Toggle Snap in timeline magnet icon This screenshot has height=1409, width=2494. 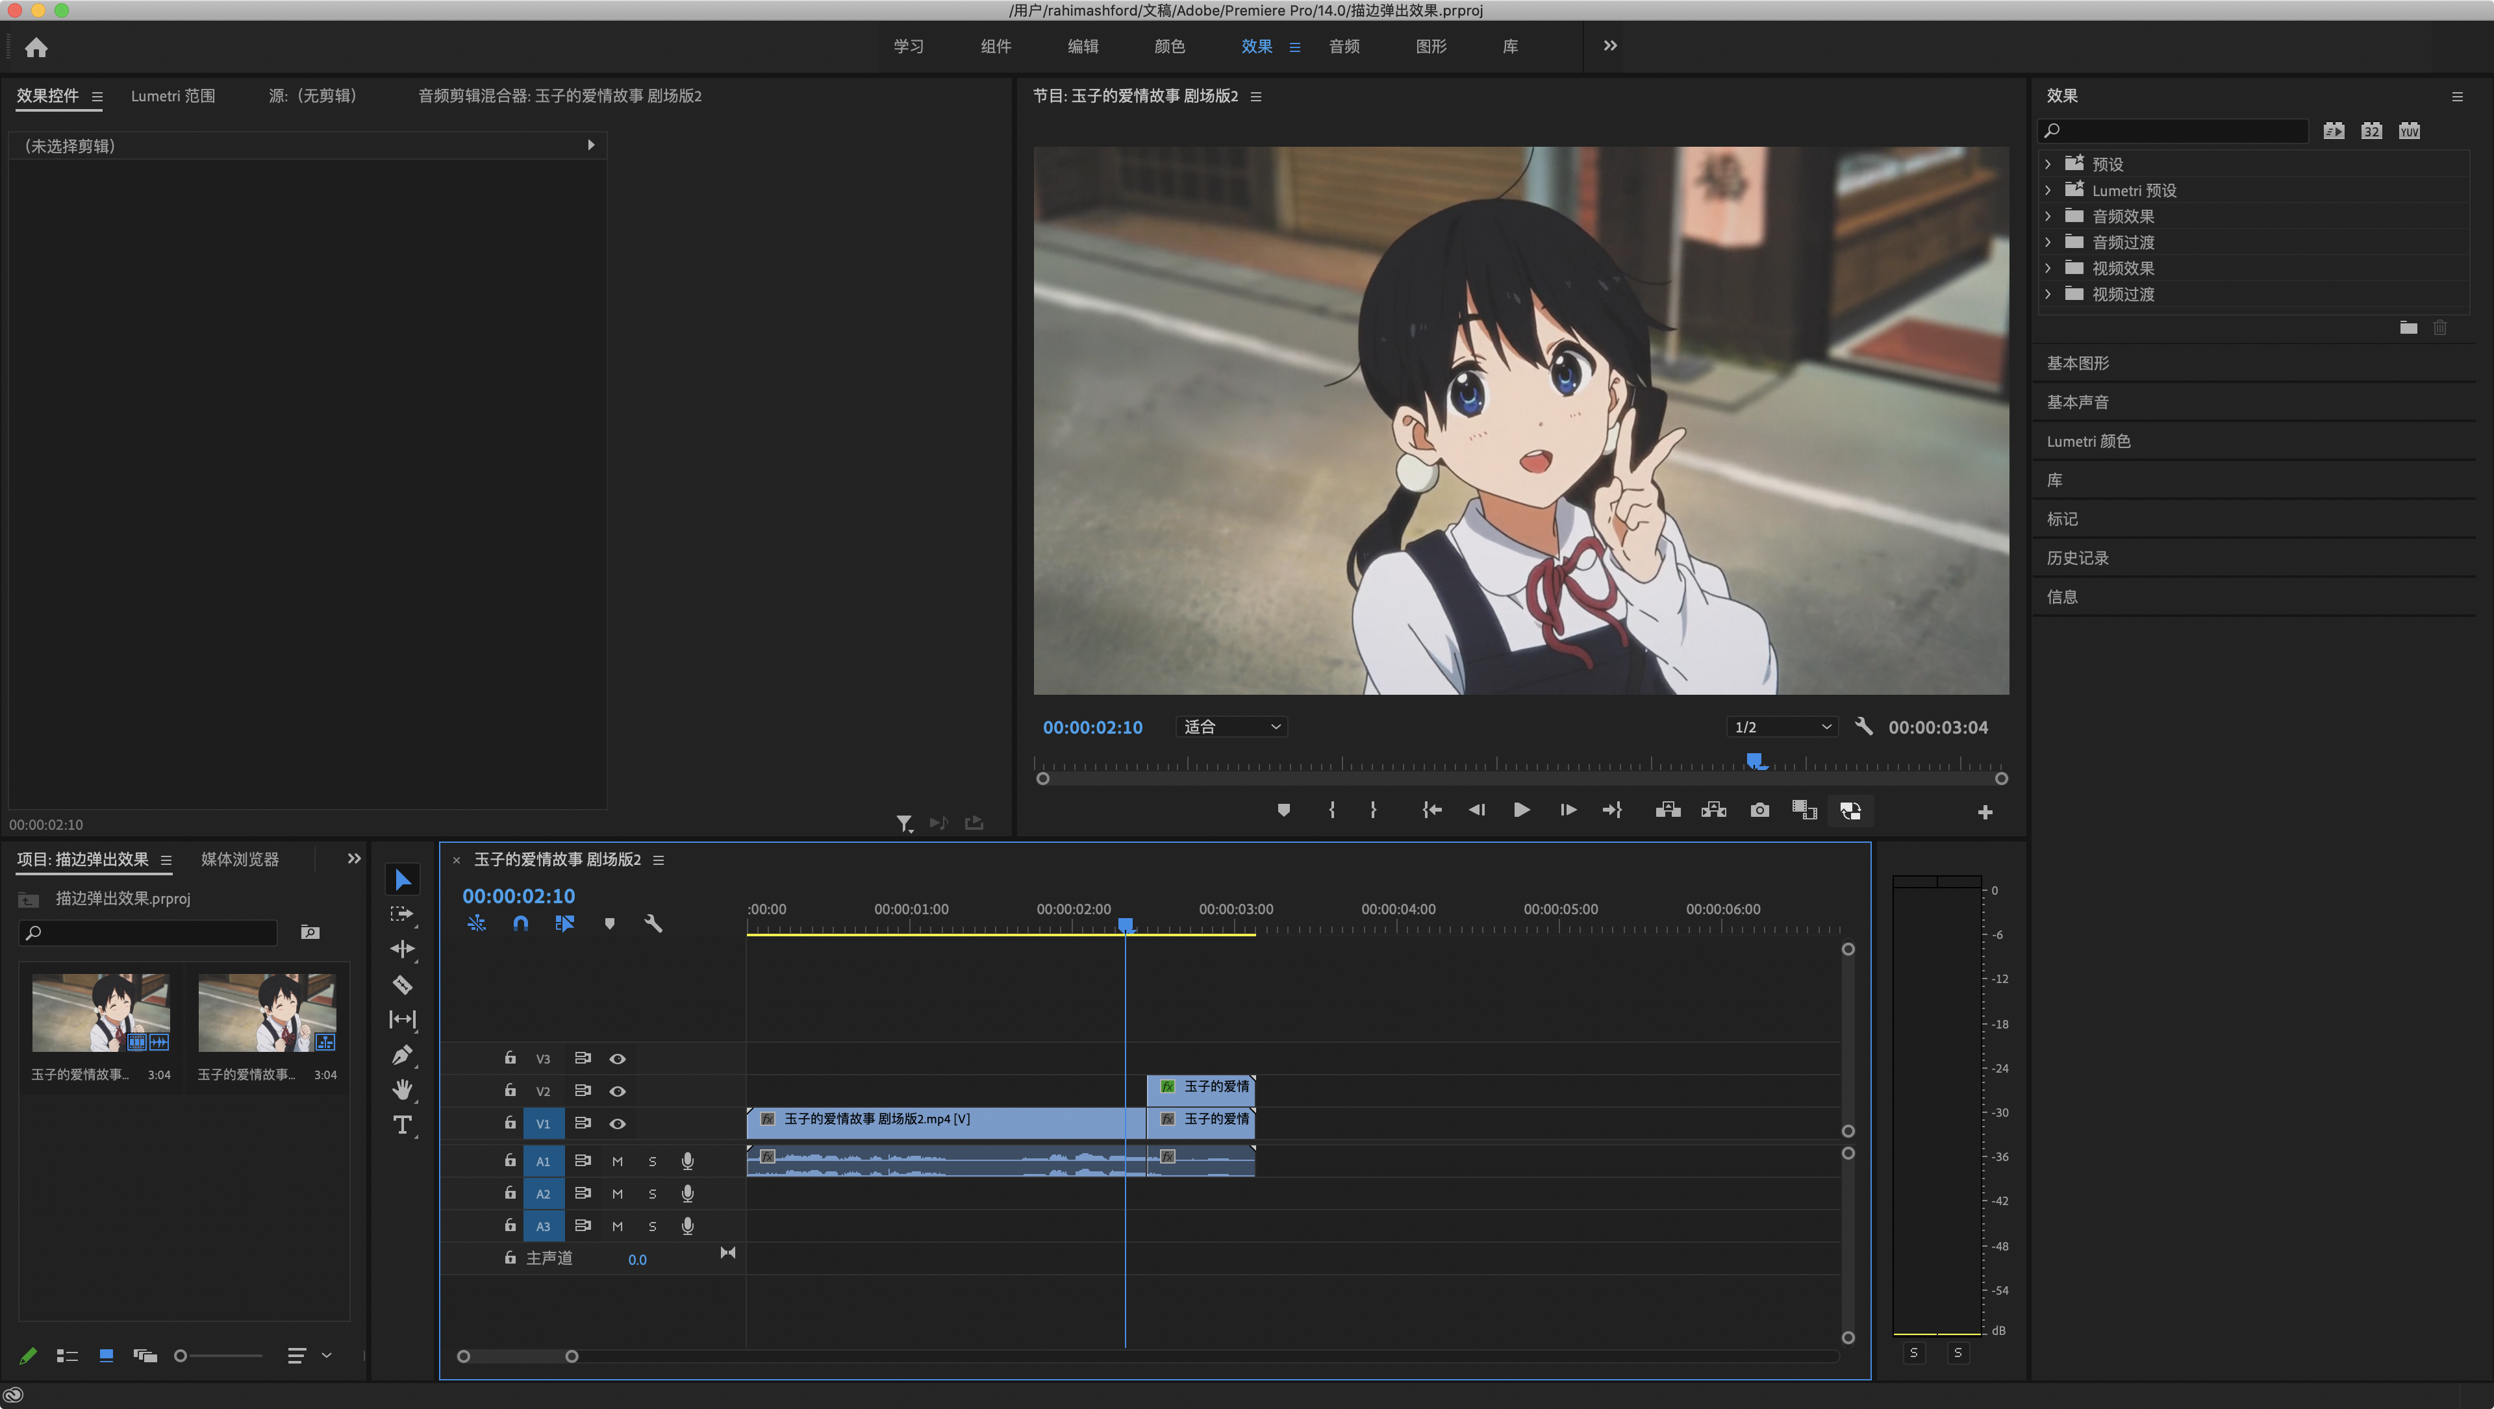tap(520, 923)
